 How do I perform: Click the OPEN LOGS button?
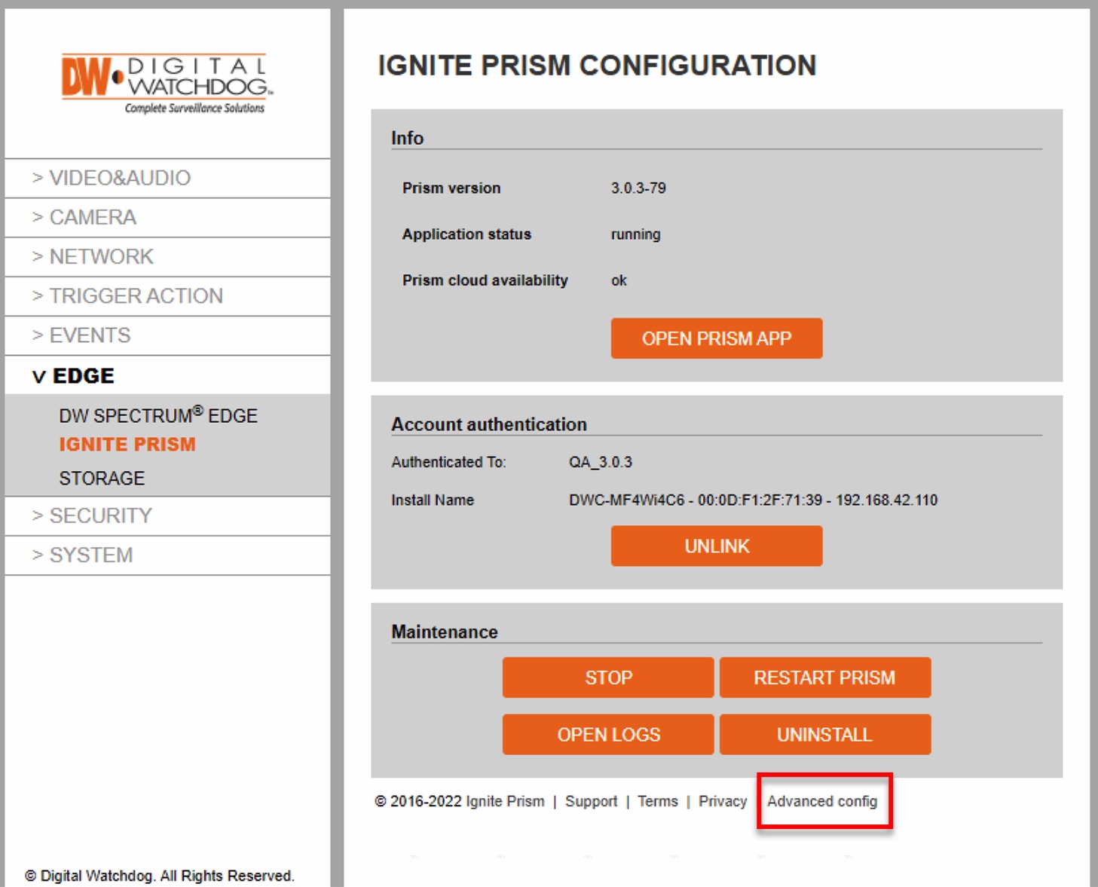pyautogui.click(x=608, y=735)
